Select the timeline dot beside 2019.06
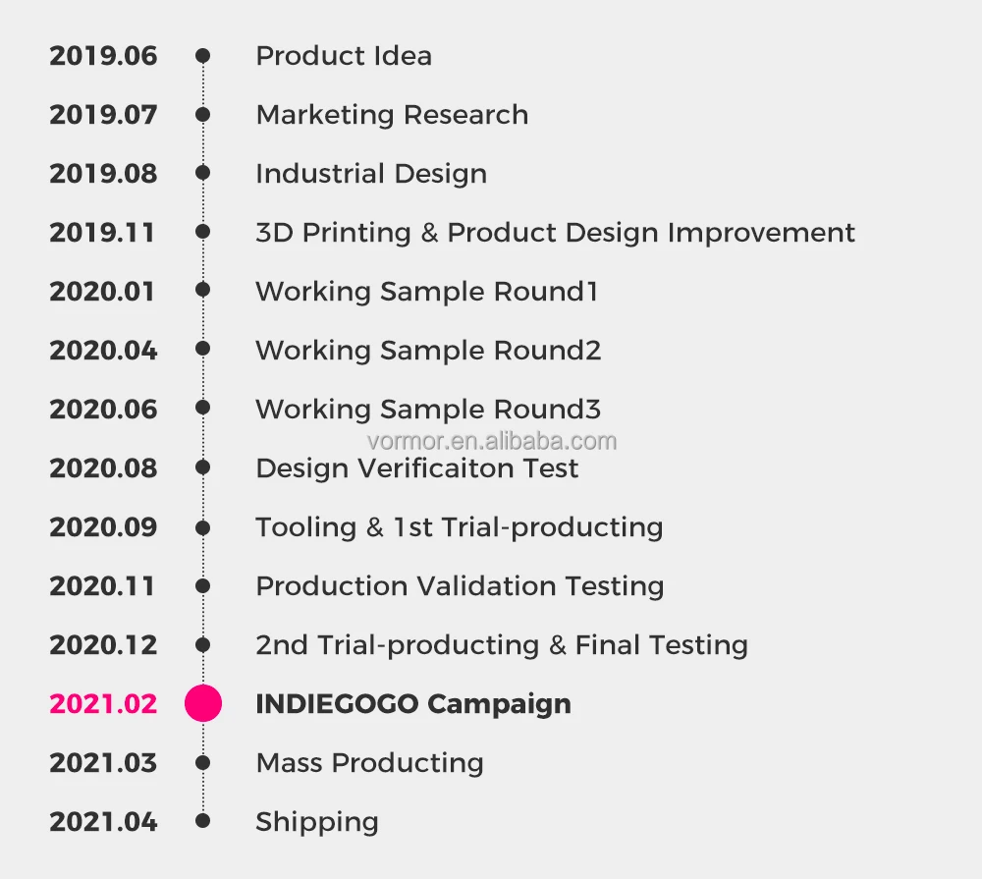Screen dimensions: 982x879 click(203, 56)
